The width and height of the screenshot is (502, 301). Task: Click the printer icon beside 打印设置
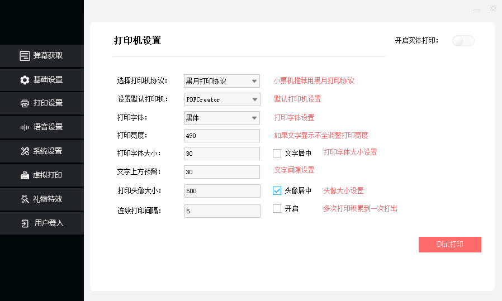24,103
